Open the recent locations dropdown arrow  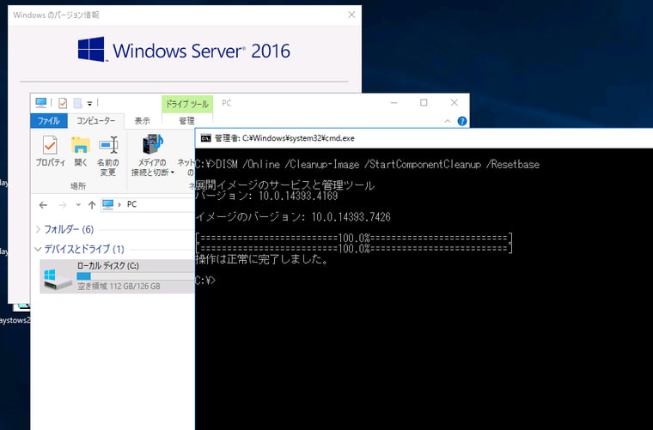point(78,205)
